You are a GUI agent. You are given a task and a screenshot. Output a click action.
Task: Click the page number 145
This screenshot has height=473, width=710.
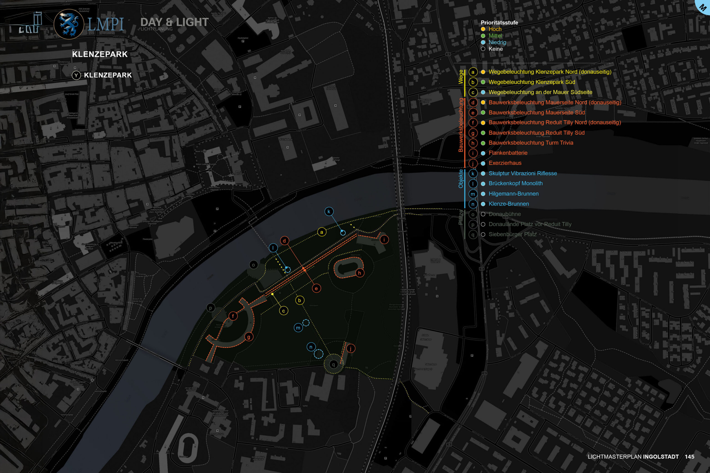[x=689, y=457]
